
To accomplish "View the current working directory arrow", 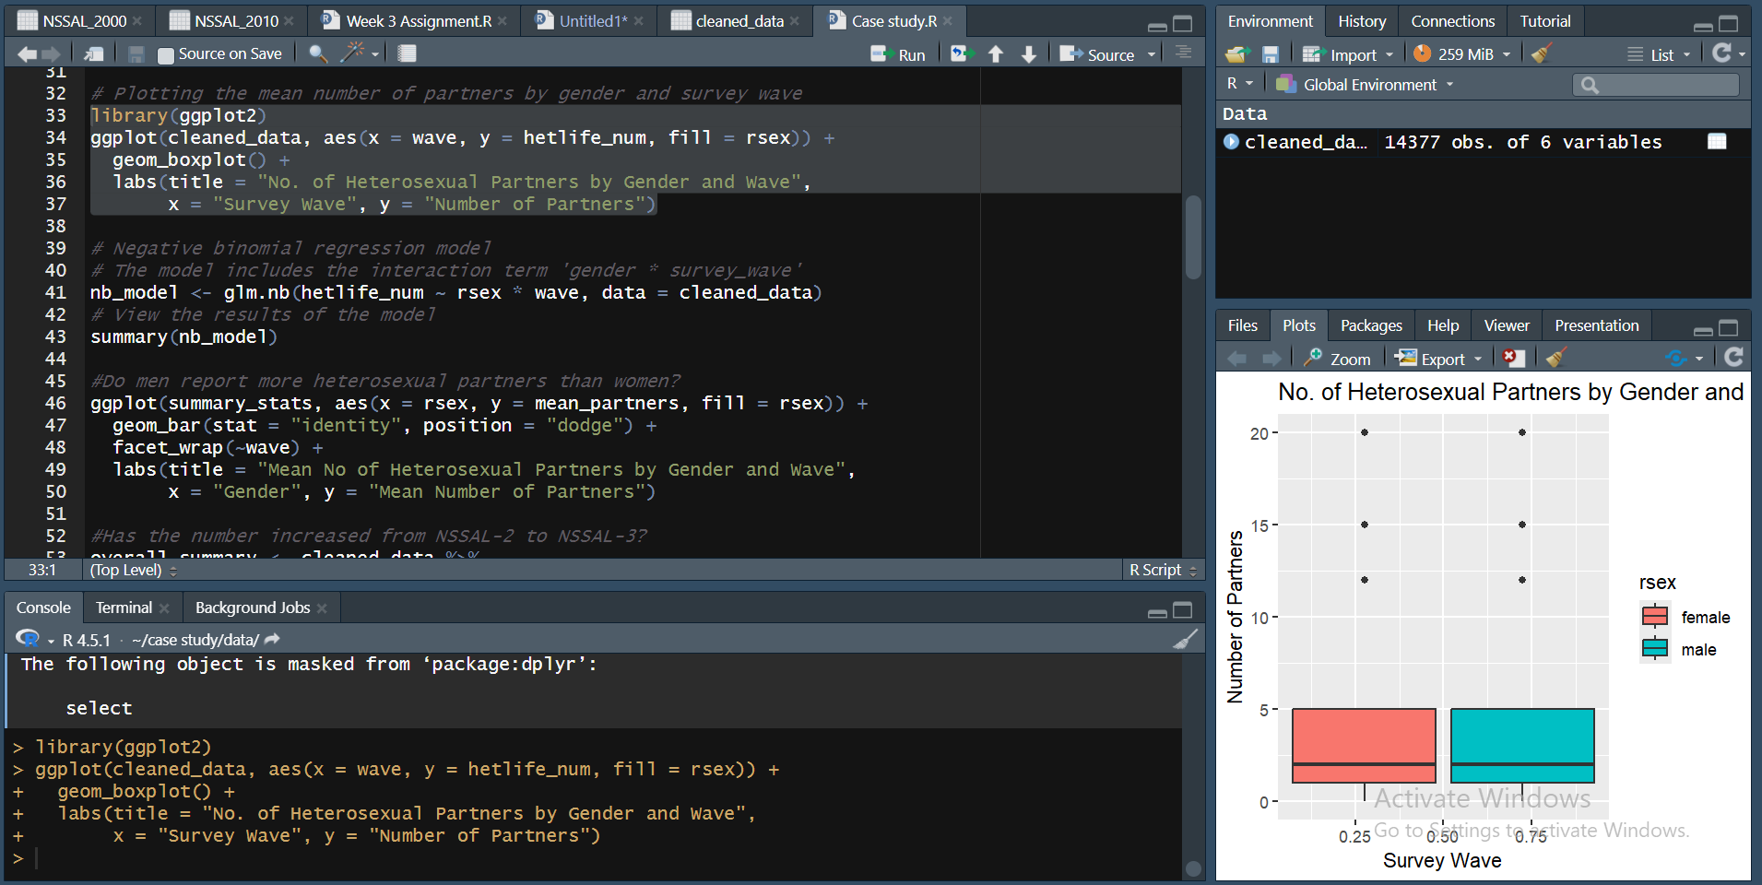I will click(x=272, y=639).
